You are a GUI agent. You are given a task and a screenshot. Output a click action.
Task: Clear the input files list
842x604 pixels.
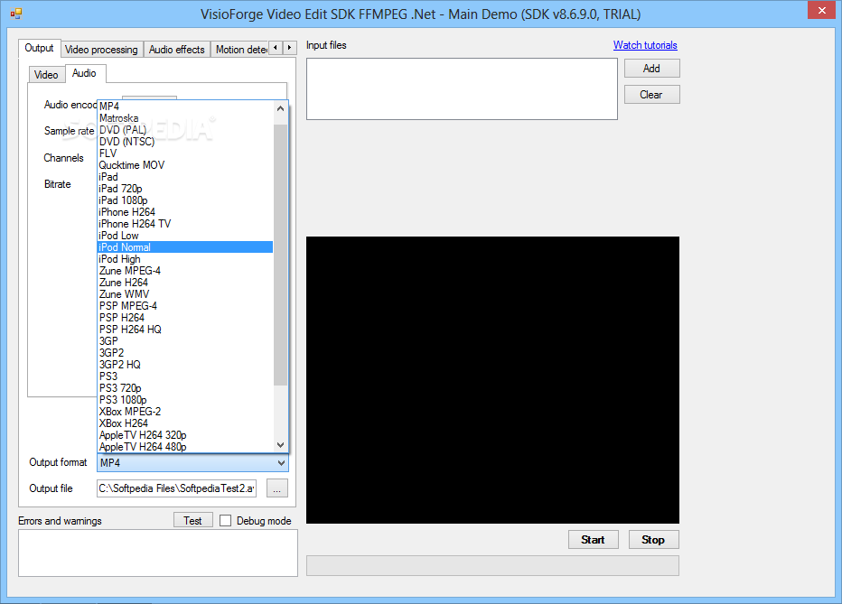point(652,95)
